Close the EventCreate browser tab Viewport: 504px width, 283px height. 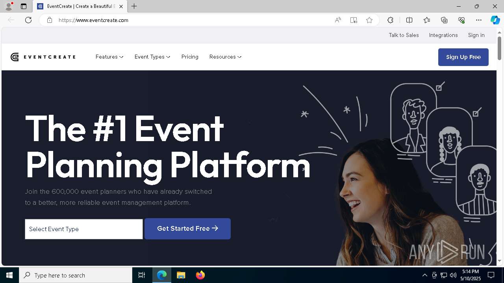(121, 6)
